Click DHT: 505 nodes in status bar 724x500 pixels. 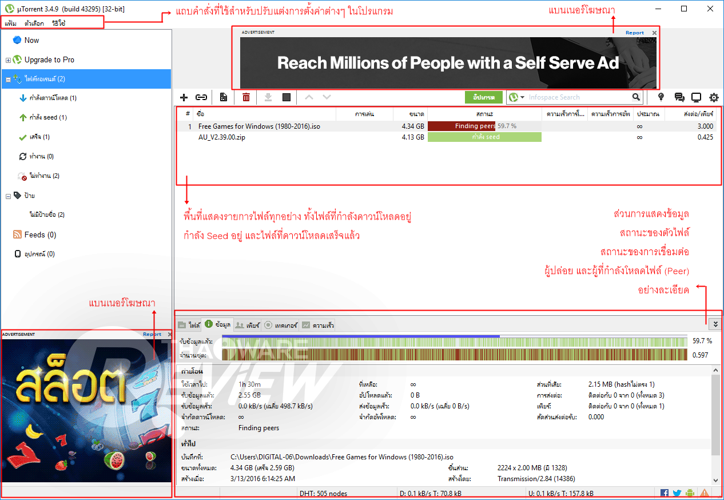pyautogui.click(x=323, y=493)
